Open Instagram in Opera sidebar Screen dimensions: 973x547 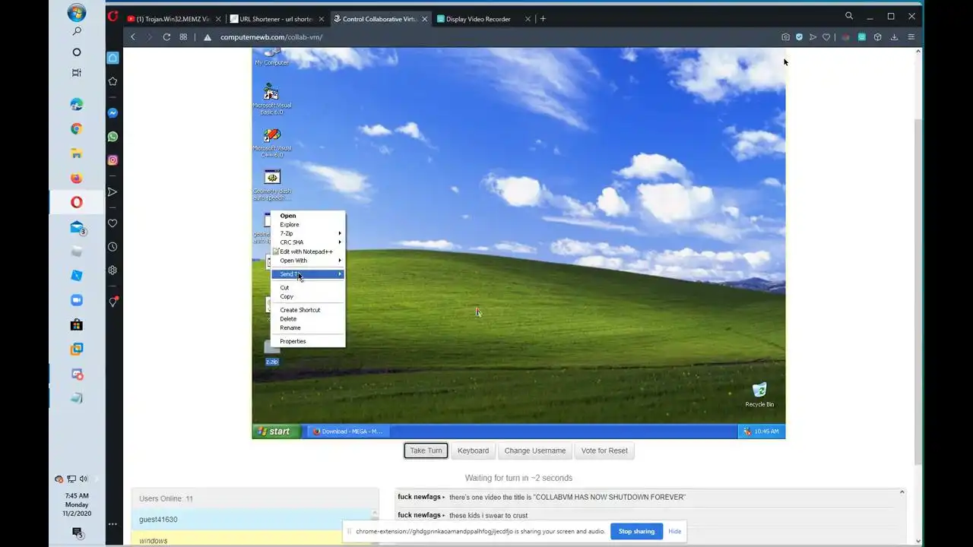pyautogui.click(x=113, y=160)
